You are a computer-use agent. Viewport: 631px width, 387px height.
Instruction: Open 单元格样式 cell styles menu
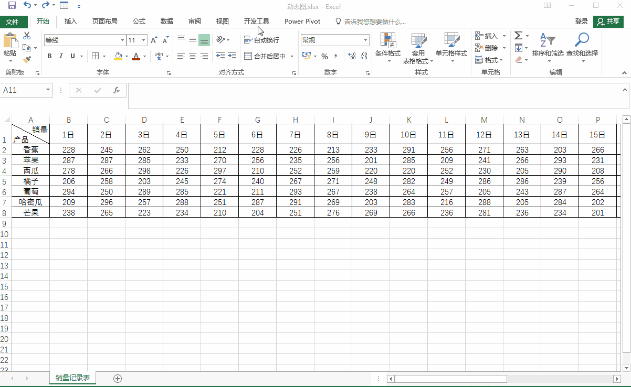point(451,48)
